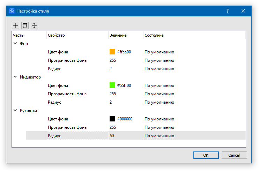Click the black #000000 color swatch
This screenshot has height=171, width=259.
tap(112, 119)
